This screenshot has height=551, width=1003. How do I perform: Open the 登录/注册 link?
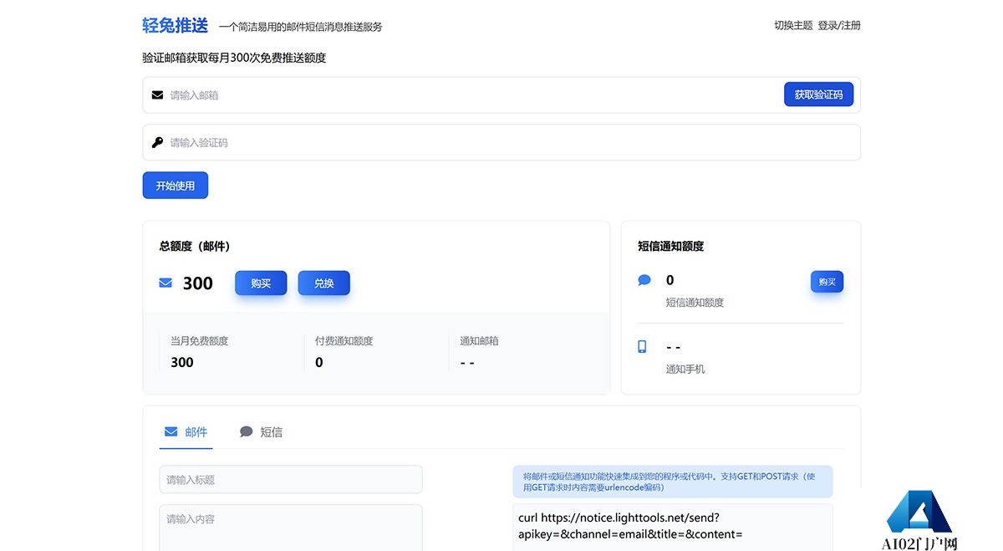click(839, 26)
